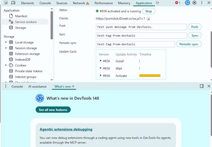The height and width of the screenshot is (147, 212).
Task: Open the Memory tab
Action: click(124, 3)
